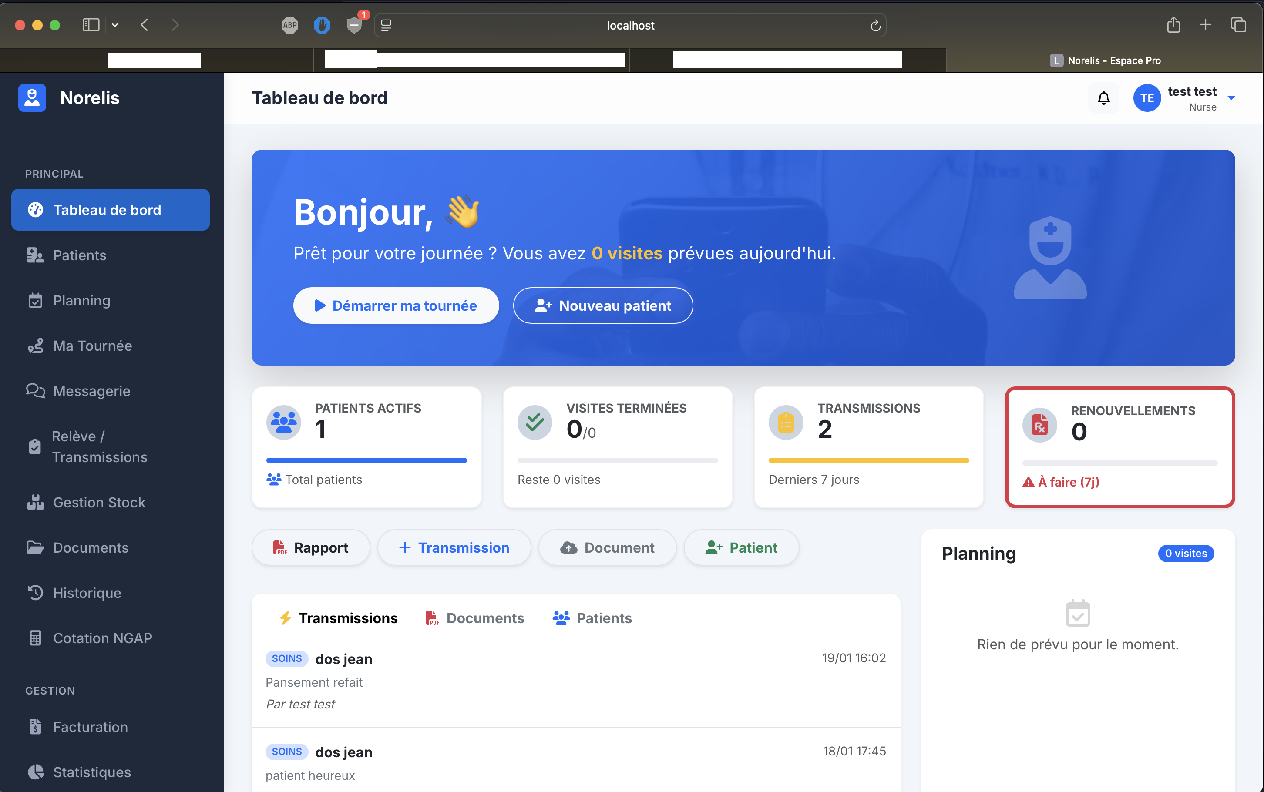The width and height of the screenshot is (1264, 792).
Task: Click the notification bell icon
Action: point(1103,98)
